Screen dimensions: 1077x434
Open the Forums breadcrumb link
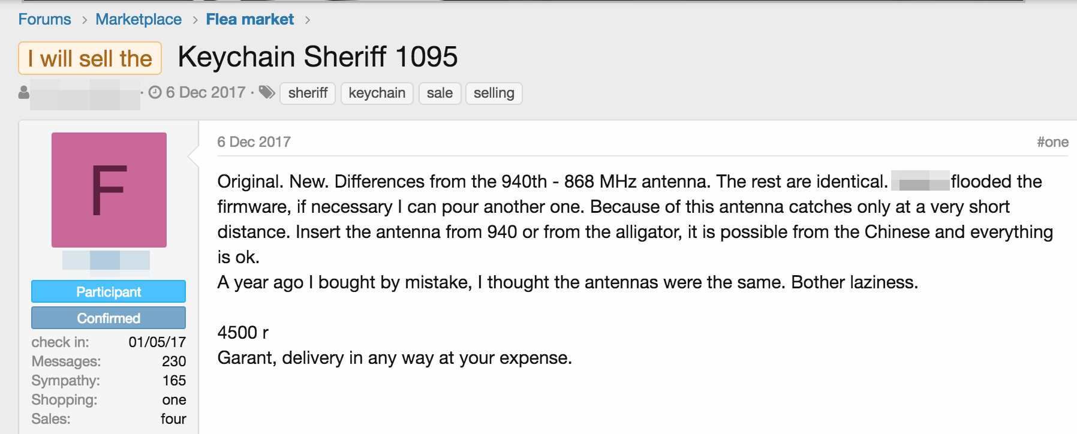coord(44,19)
